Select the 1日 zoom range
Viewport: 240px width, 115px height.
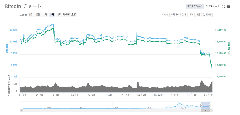(x=31, y=15)
